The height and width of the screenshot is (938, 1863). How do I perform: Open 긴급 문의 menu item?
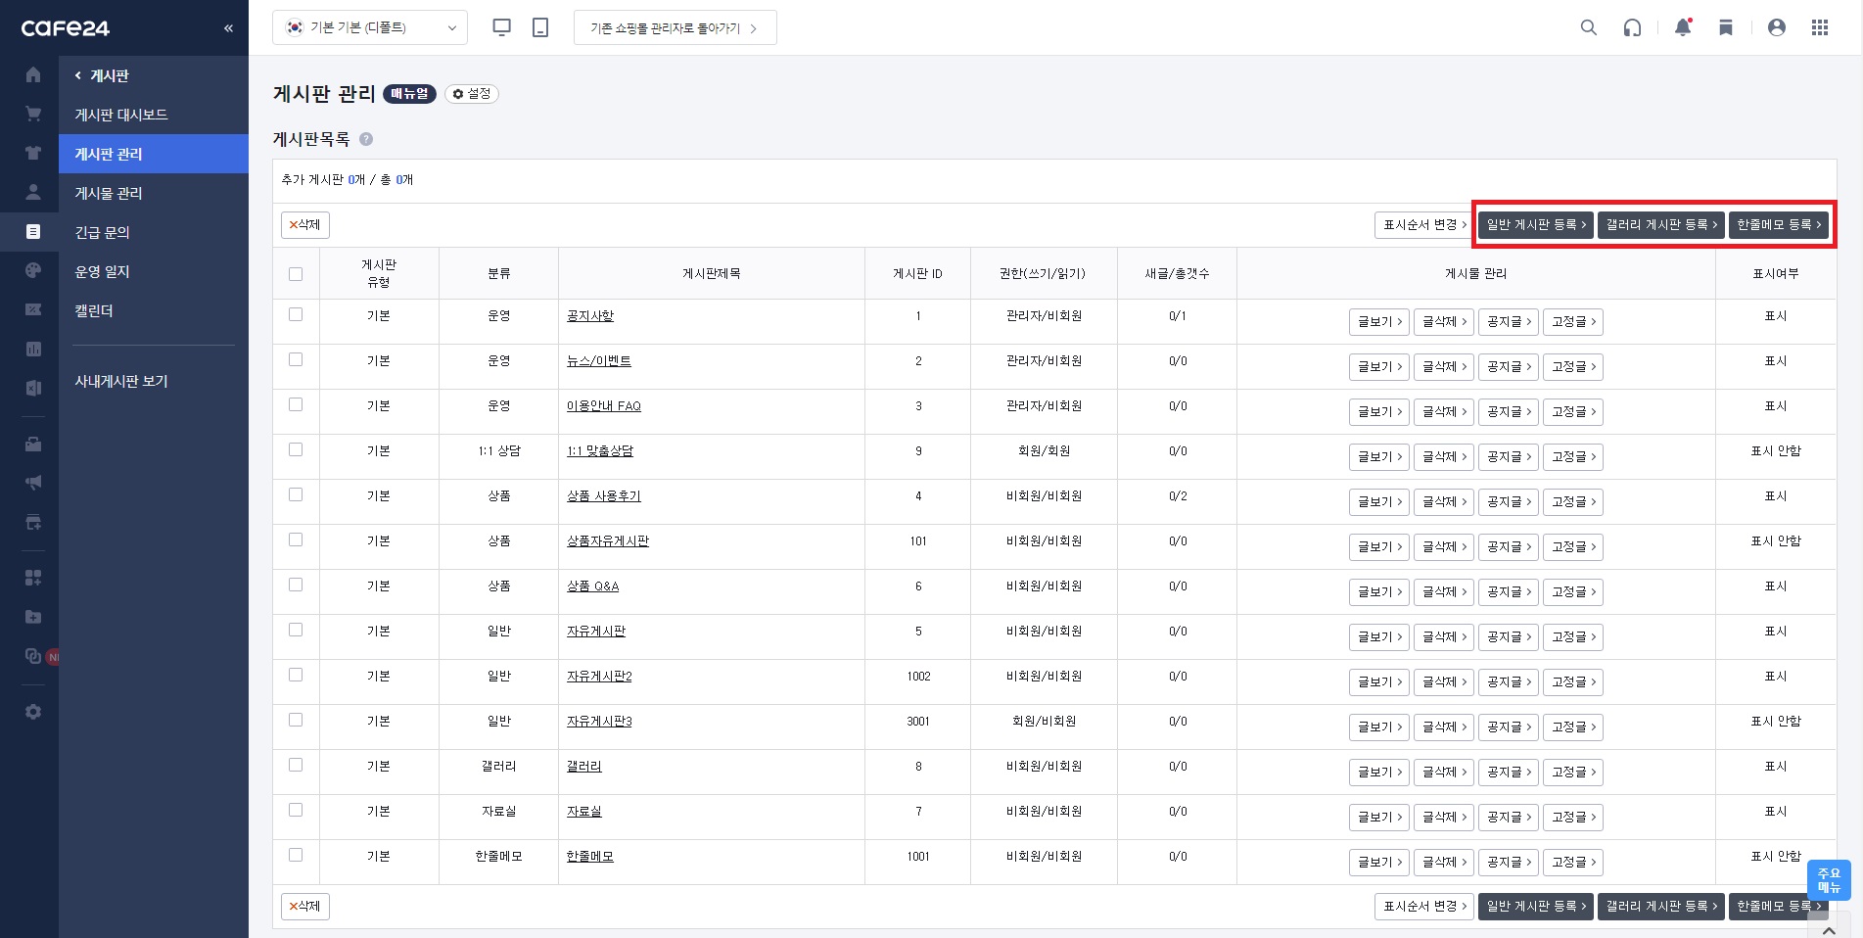coord(154,232)
